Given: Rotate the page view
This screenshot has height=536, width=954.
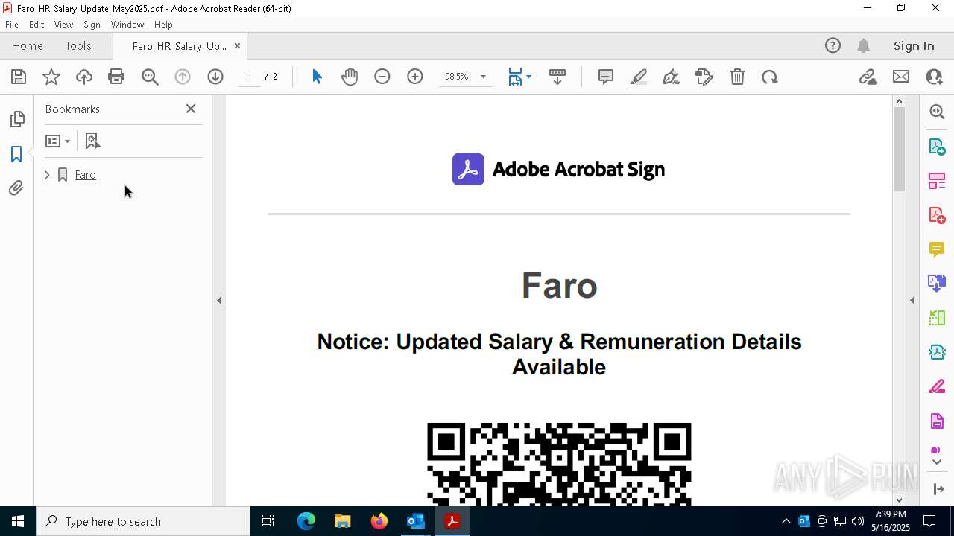Looking at the screenshot, I should [x=770, y=77].
